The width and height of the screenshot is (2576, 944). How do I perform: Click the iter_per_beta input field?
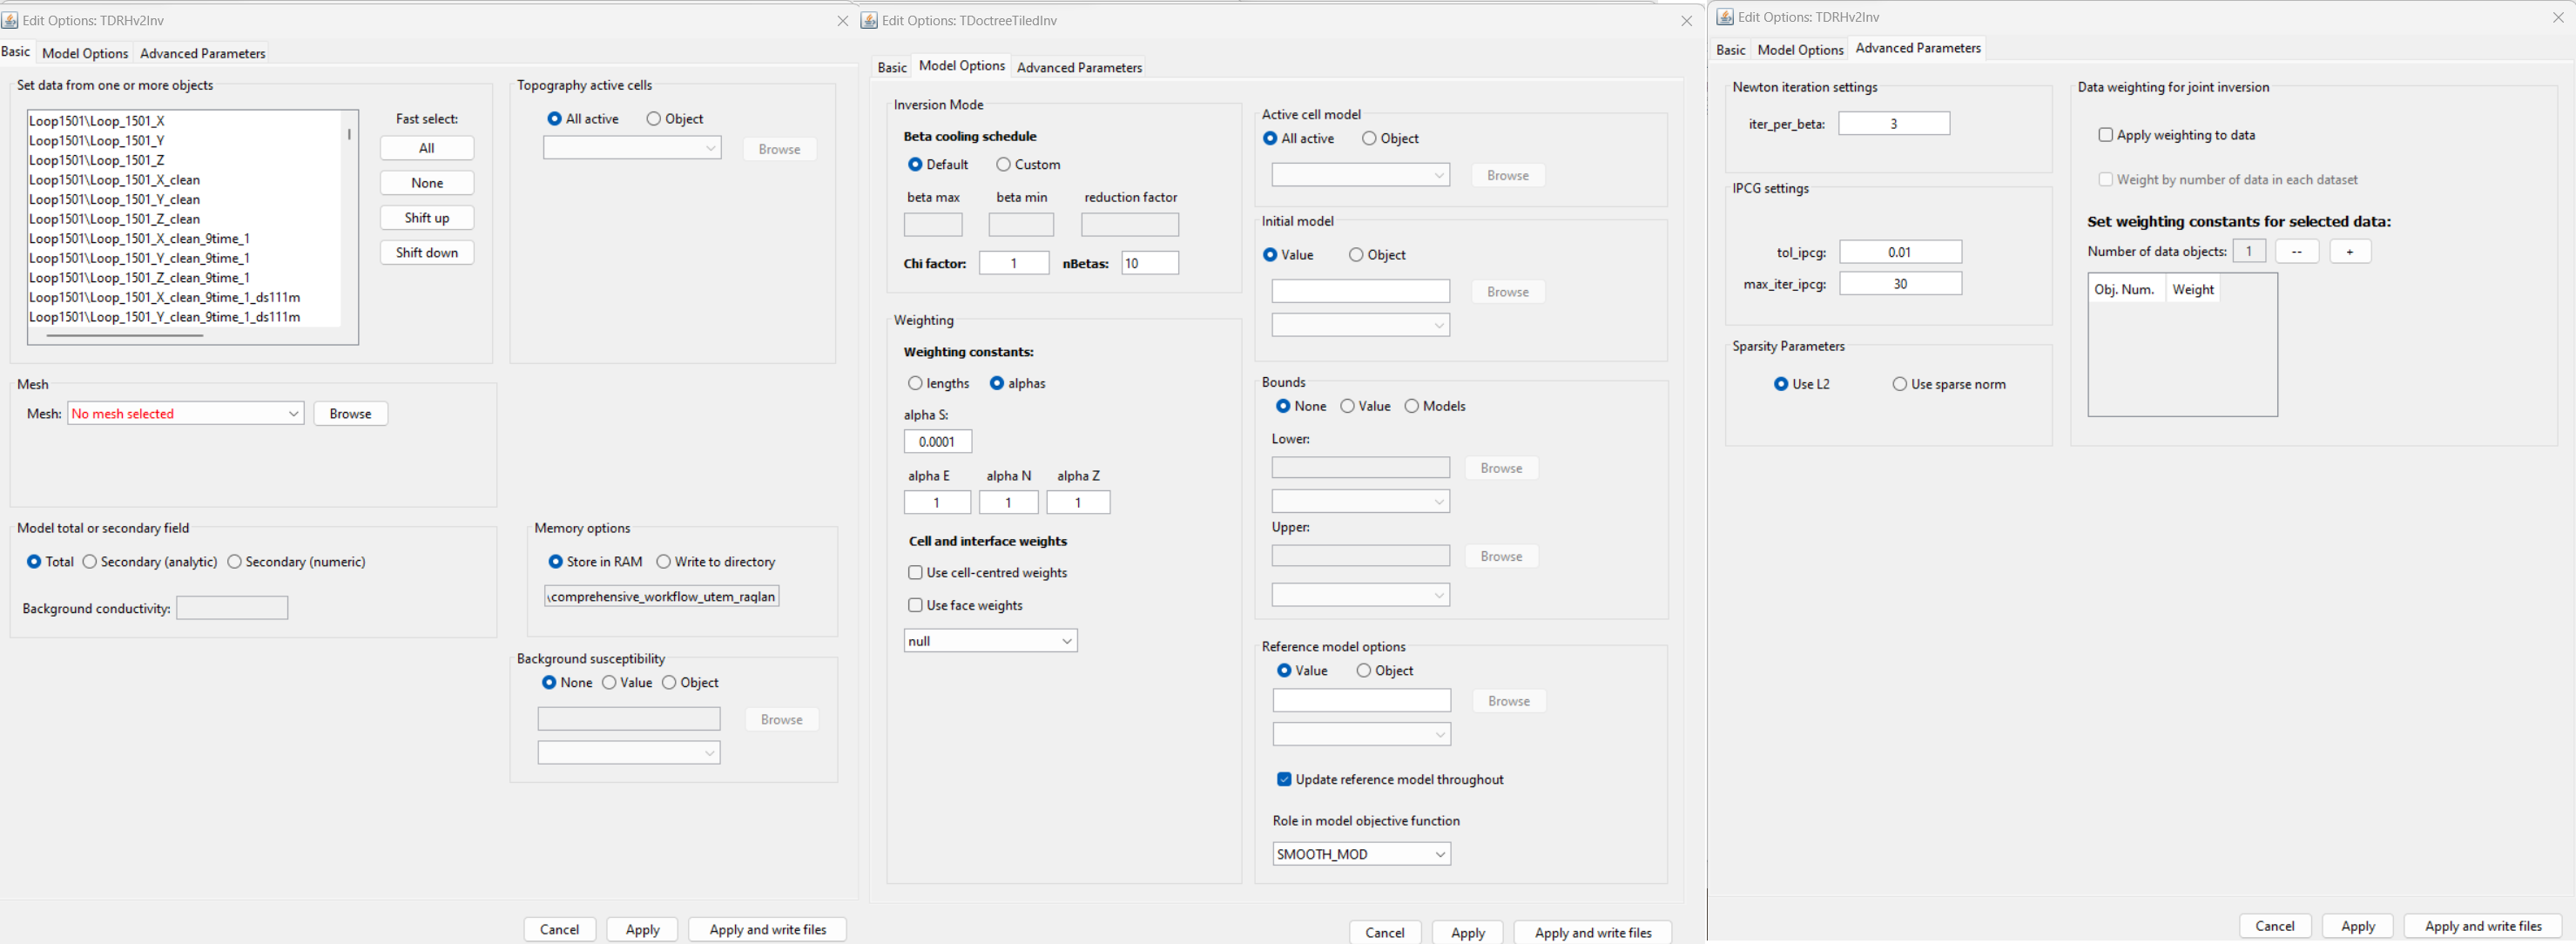coord(1894,124)
